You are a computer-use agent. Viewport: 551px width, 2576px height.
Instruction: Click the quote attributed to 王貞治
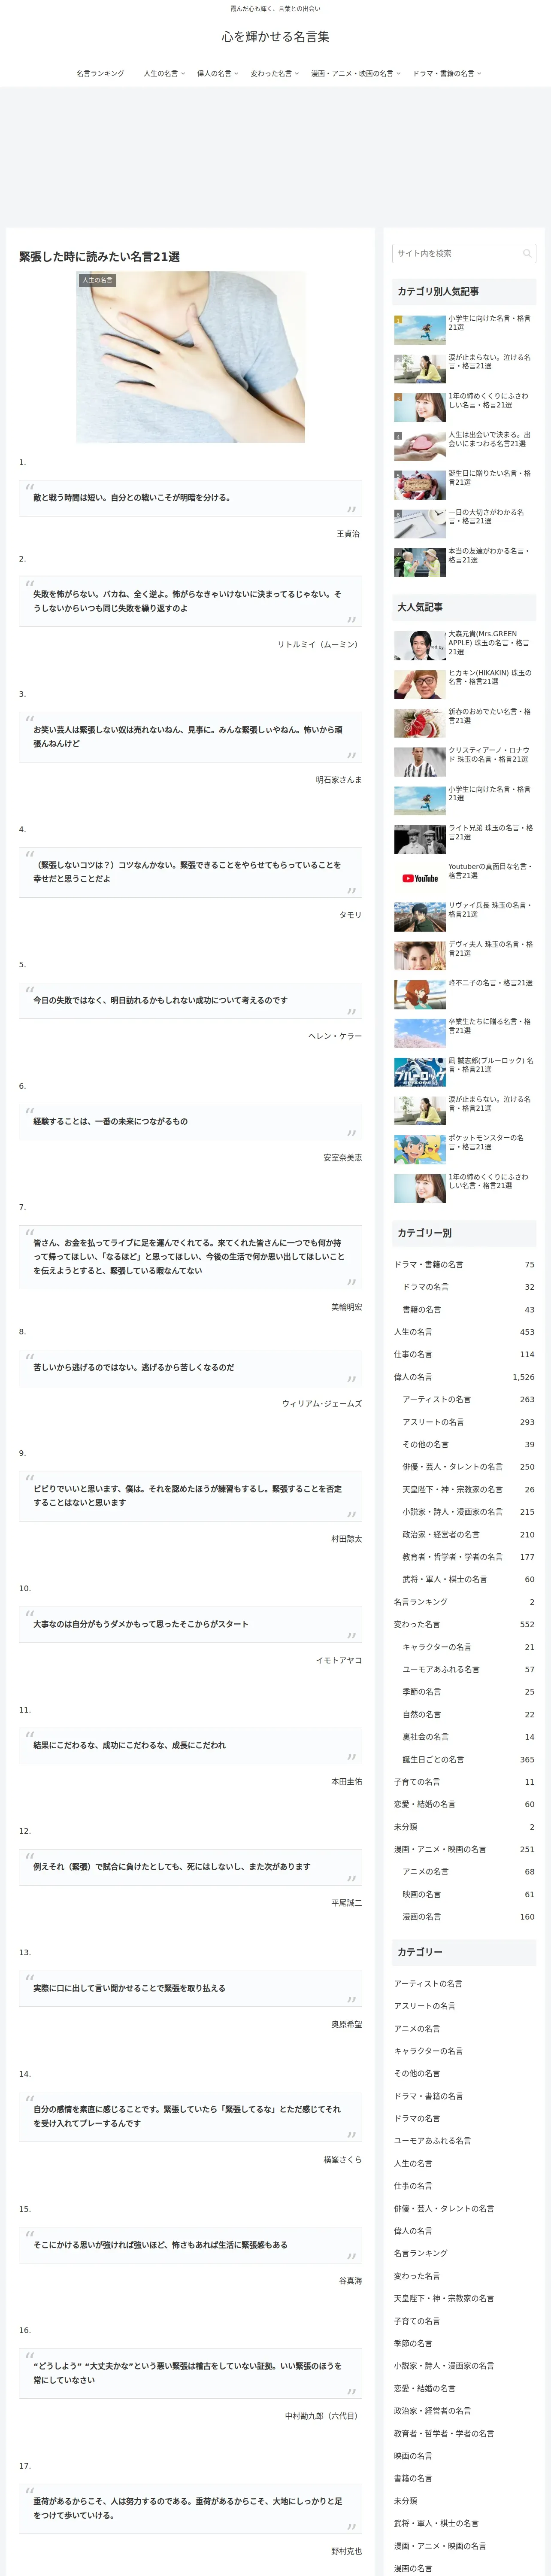click(190, 498)
